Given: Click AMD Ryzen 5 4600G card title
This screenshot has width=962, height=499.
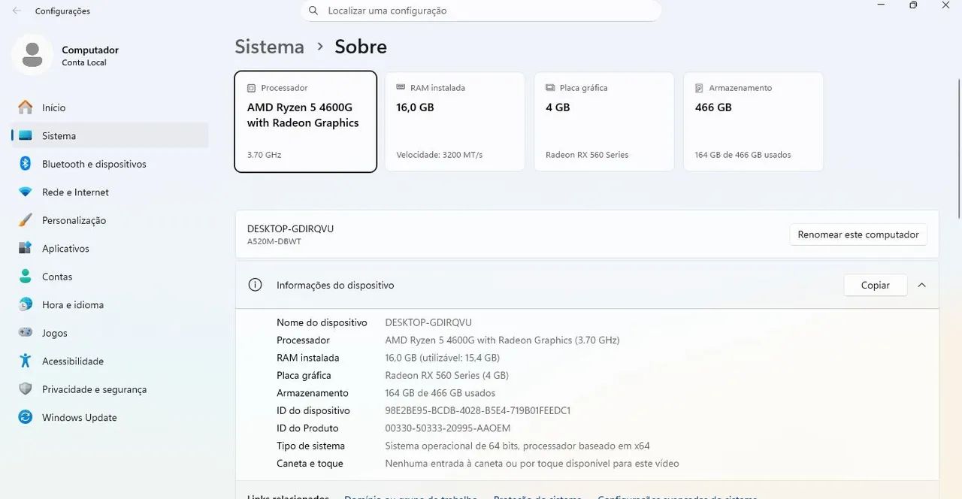Looking at the screenshot, I should pos(303,115).
